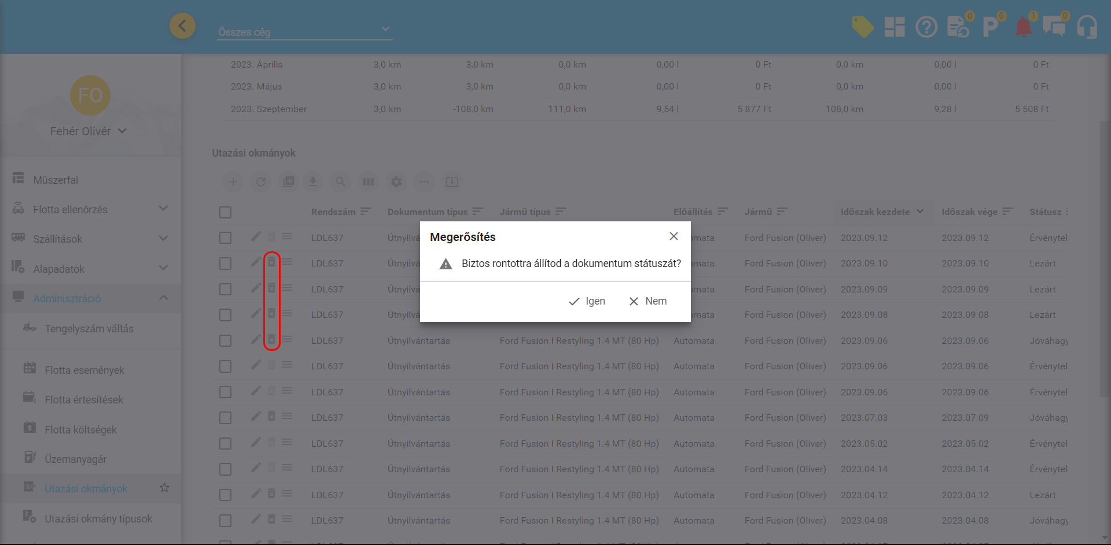This screenshot has width=1111, height=545.
Task: Close the Megerősítés dialog with X
Action: click(674, 236)
